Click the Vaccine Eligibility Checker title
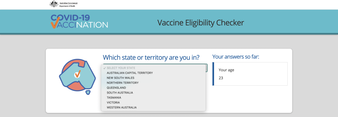This screenshot has height=117, width=338. tap(201, 23)
